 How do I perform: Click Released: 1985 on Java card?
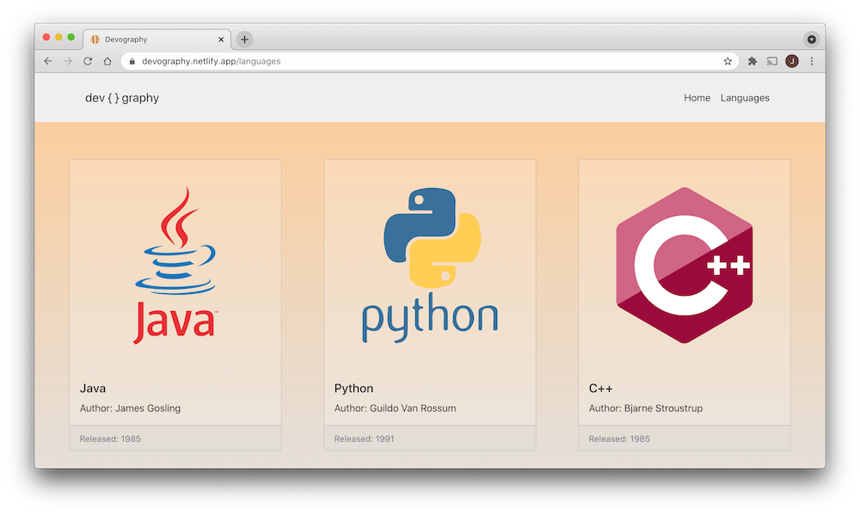(110, 439)
